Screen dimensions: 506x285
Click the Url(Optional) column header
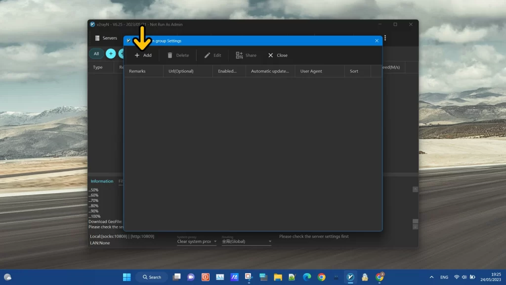(x=182, y=71)
